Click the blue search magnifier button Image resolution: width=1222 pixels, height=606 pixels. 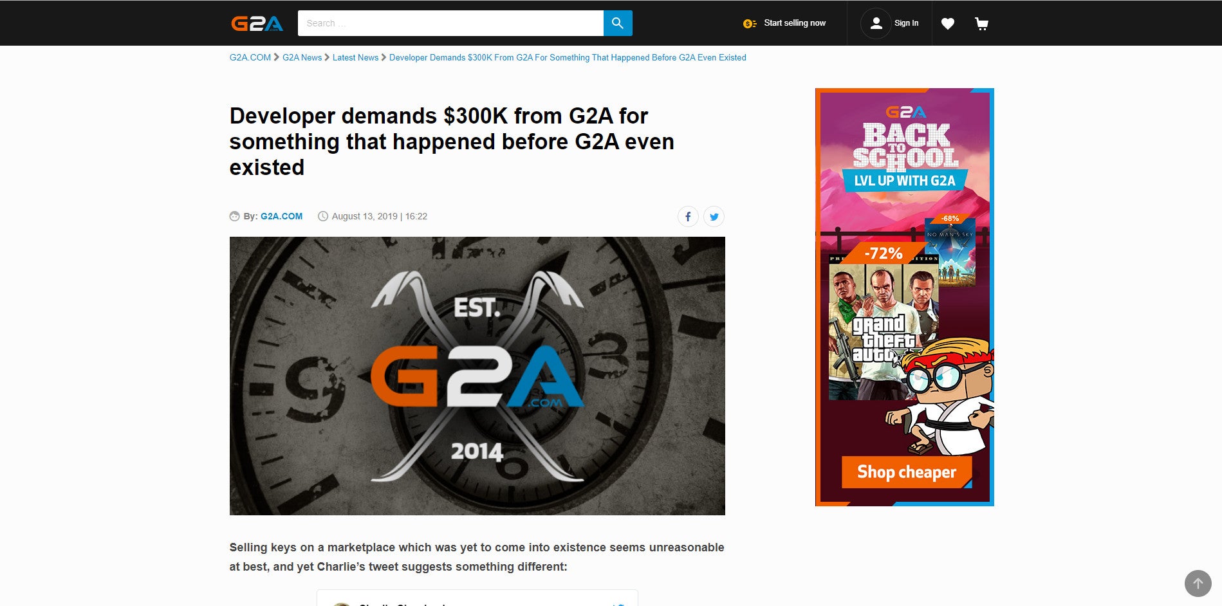618,23
